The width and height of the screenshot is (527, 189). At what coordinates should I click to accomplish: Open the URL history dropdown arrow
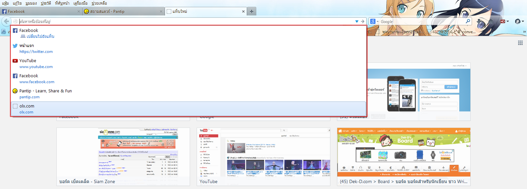coord(357,21)
